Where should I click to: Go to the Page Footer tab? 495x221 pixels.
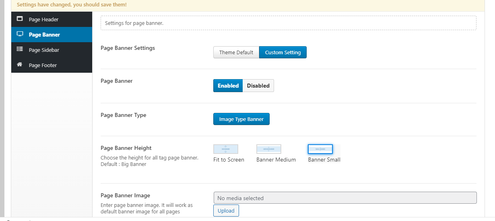(43, 65)
